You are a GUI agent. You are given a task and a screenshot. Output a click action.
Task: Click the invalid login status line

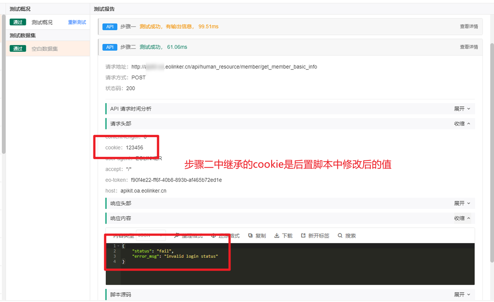175,256
